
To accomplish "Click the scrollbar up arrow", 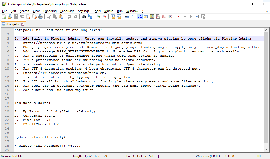I will (x=266, y=30).
